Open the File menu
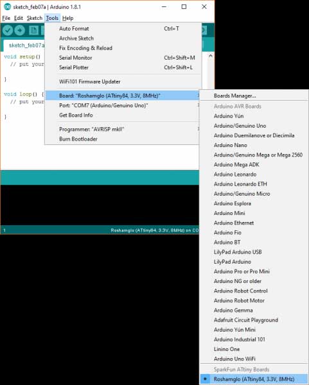The width and height of the screenshot is (309, 385). coord(6,18)
